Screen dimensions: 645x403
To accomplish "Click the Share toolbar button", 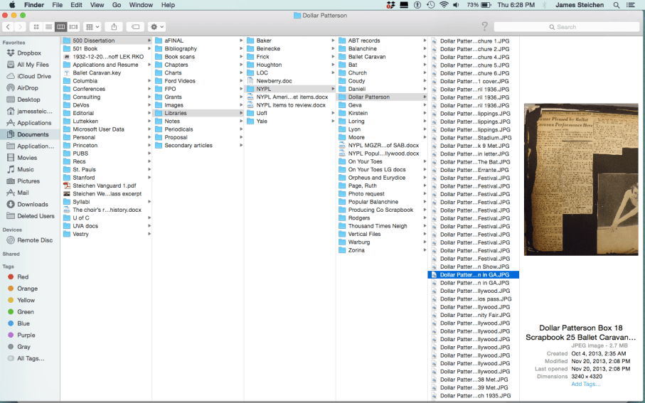I will click(114, 27).
